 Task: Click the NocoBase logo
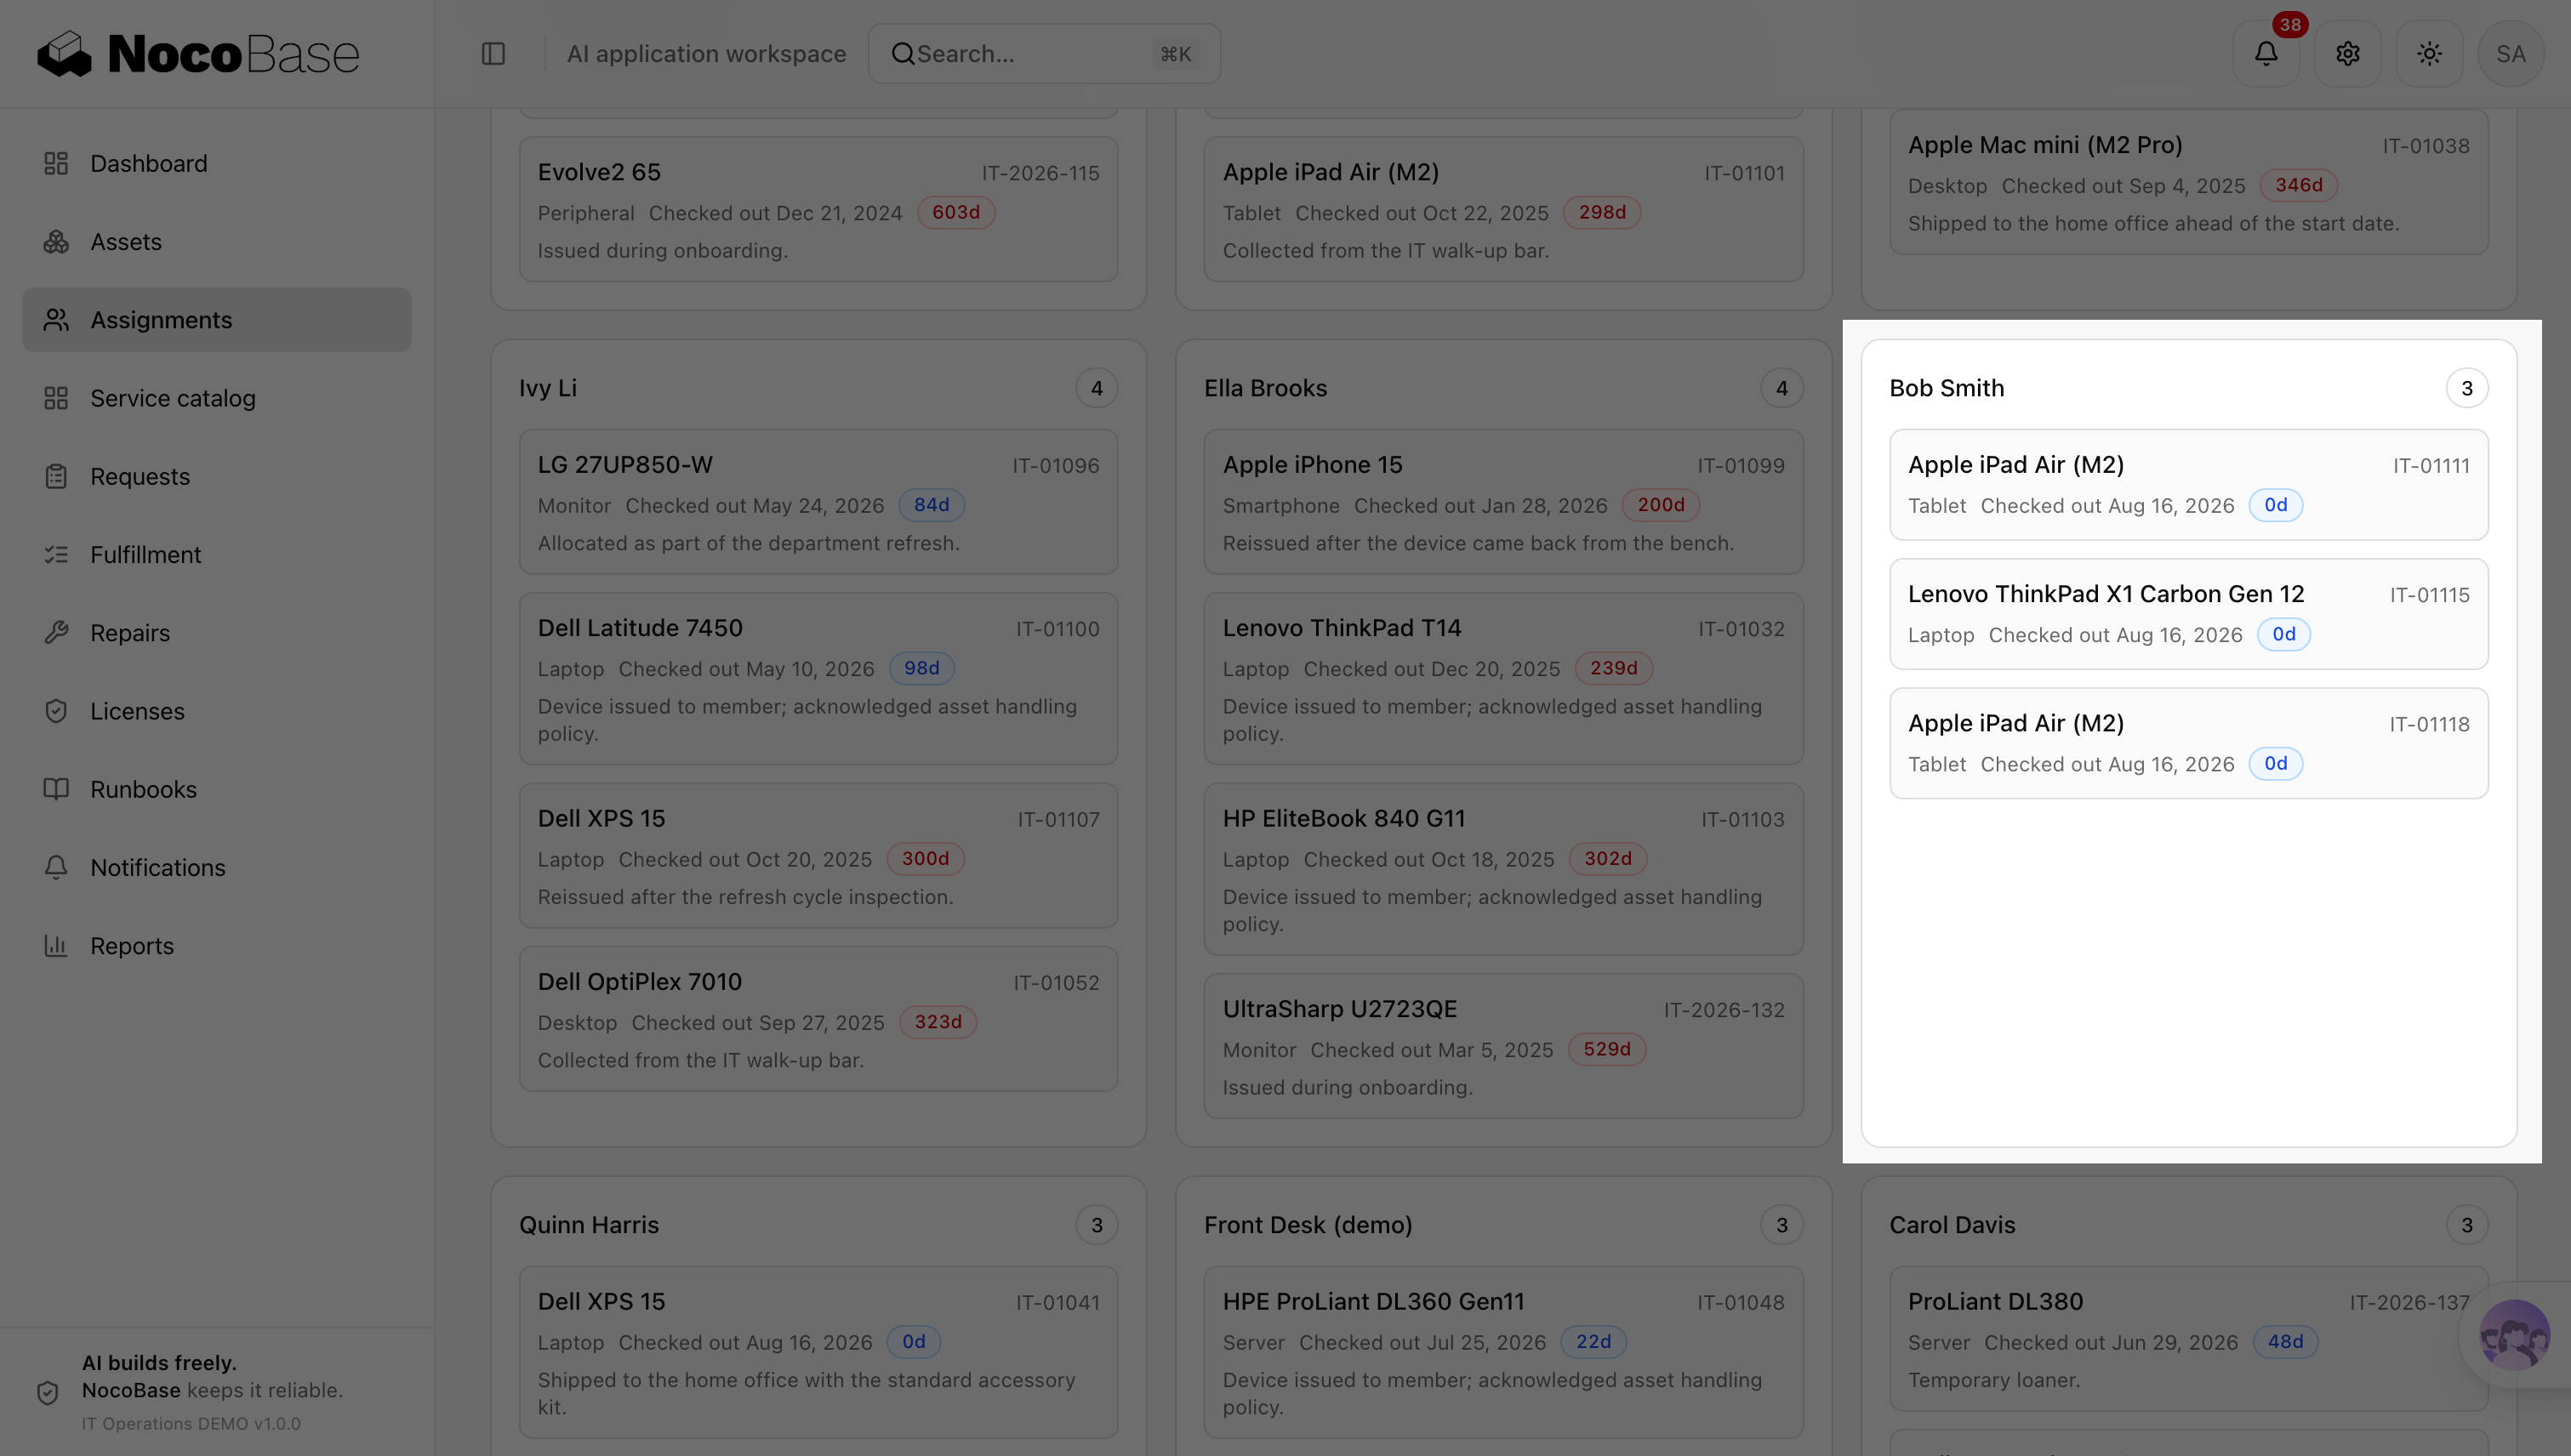click(x=198, y=54)
